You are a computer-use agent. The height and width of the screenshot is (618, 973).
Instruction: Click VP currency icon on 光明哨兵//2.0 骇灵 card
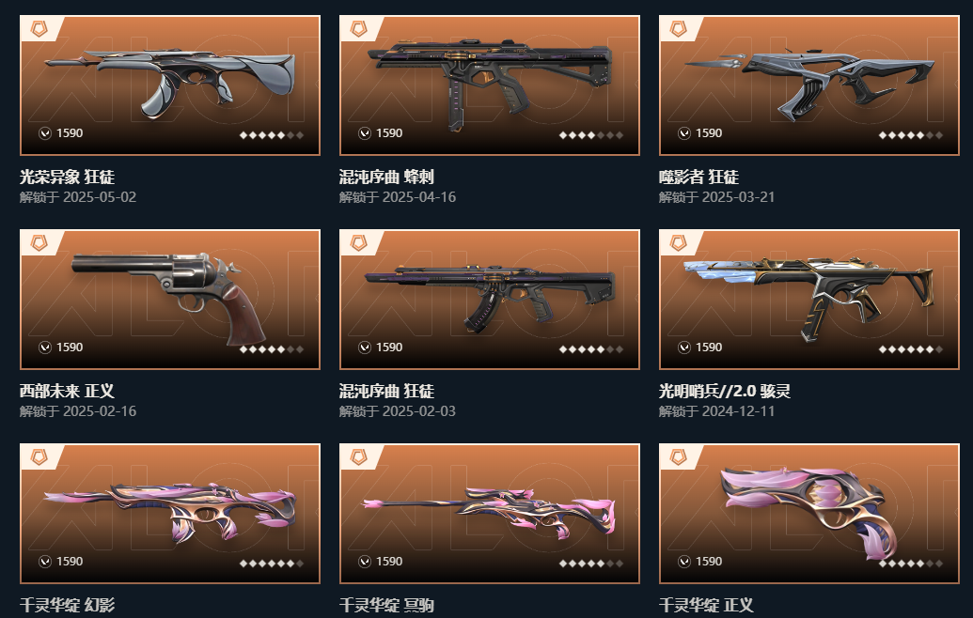pyautogui.click(x=684, y=348)
